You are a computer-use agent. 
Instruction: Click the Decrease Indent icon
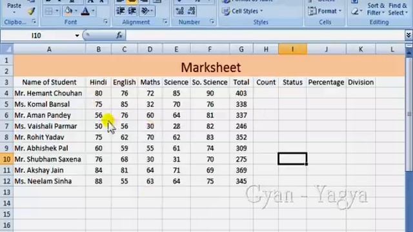[x=121, y=11]
